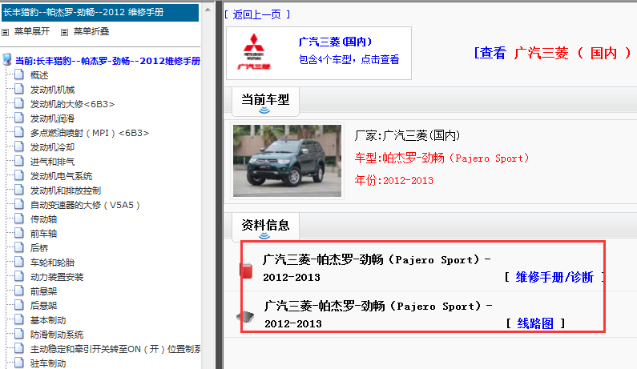
Task: Click text 车型:帕杰罗-劲畅 (Pajero Sport)
Action: 441,158
